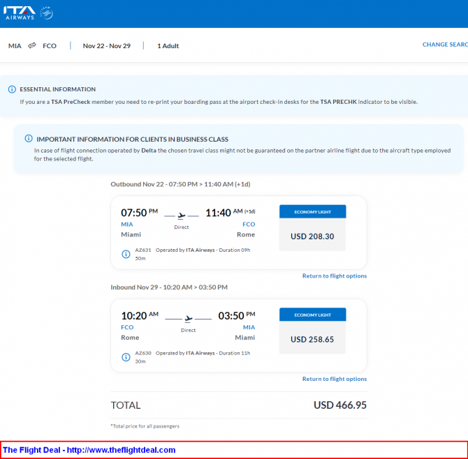Click AZ630 flight number text
Viewport: 468px width, 459px height.
click(x=143, y=353)
